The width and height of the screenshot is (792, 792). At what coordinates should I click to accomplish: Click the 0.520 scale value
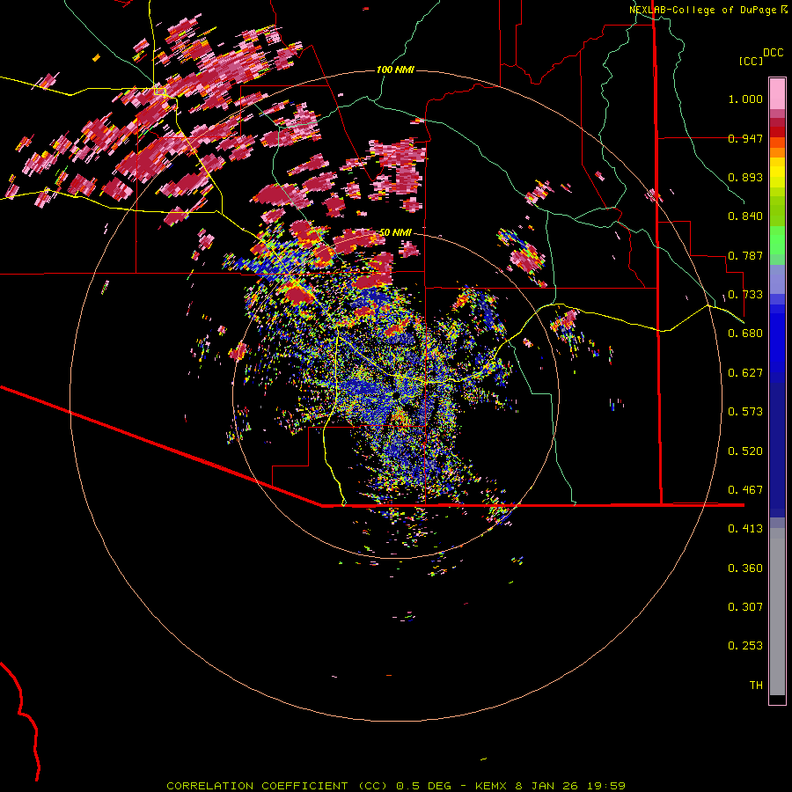point(745,451)
